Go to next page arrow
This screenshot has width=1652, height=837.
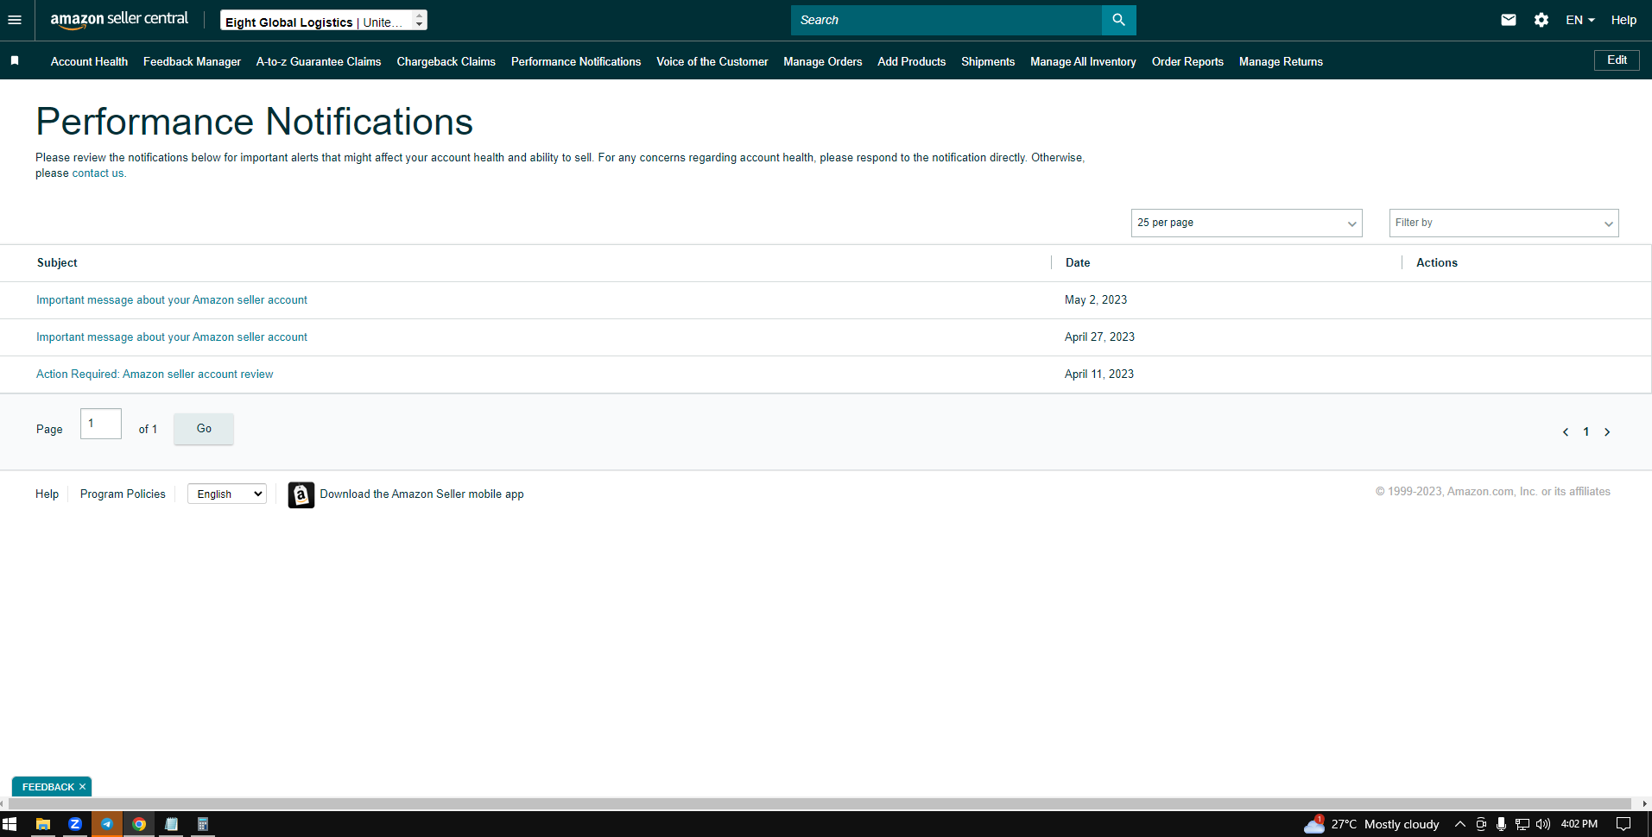point(1607,432)
